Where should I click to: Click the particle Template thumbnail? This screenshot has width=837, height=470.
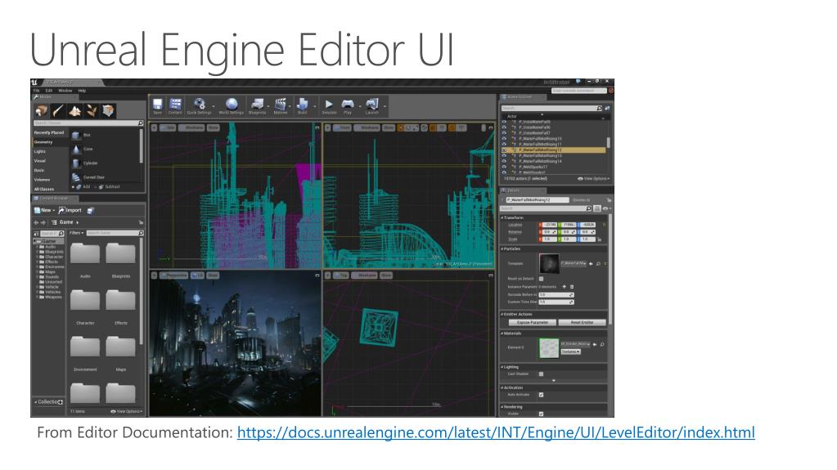point(549,263)
